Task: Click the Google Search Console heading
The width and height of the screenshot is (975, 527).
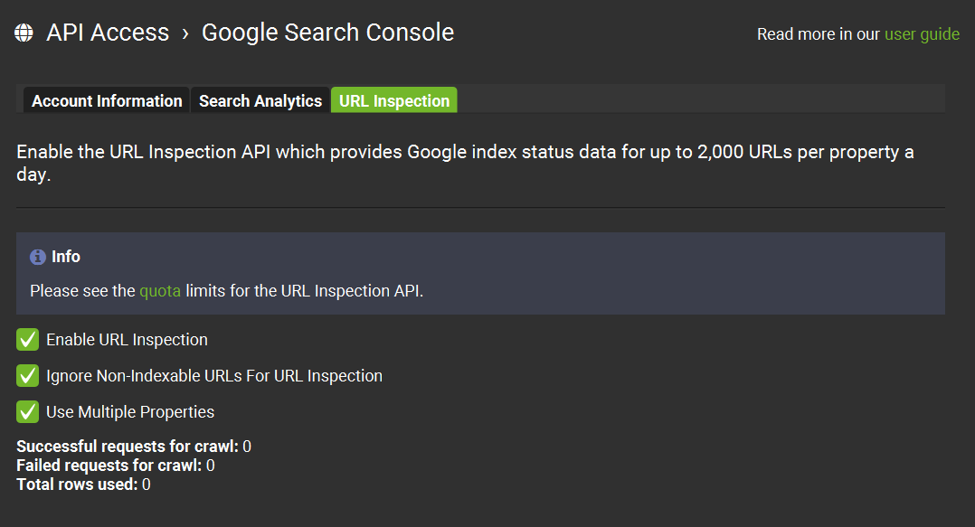Action: pos(327,33)
